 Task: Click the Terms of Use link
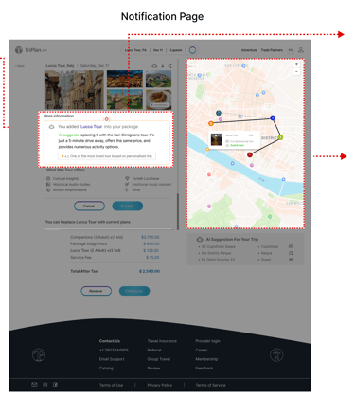[111, 385]
